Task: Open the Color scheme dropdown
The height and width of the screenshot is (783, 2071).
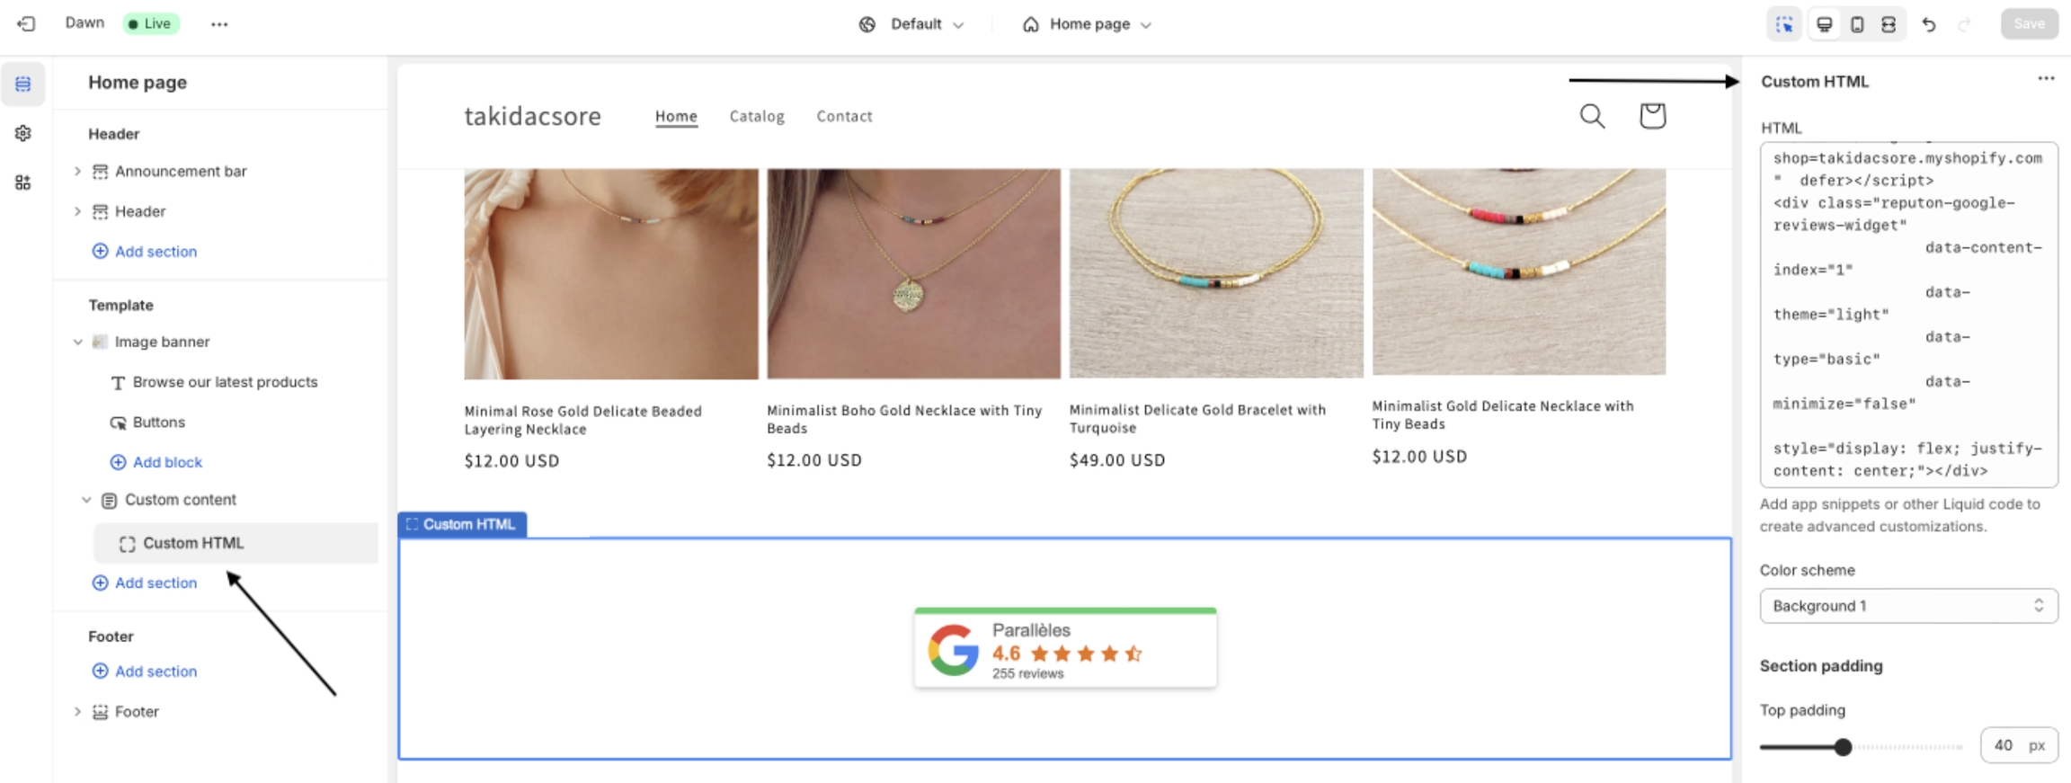Action: click(x=1907, y=606)
